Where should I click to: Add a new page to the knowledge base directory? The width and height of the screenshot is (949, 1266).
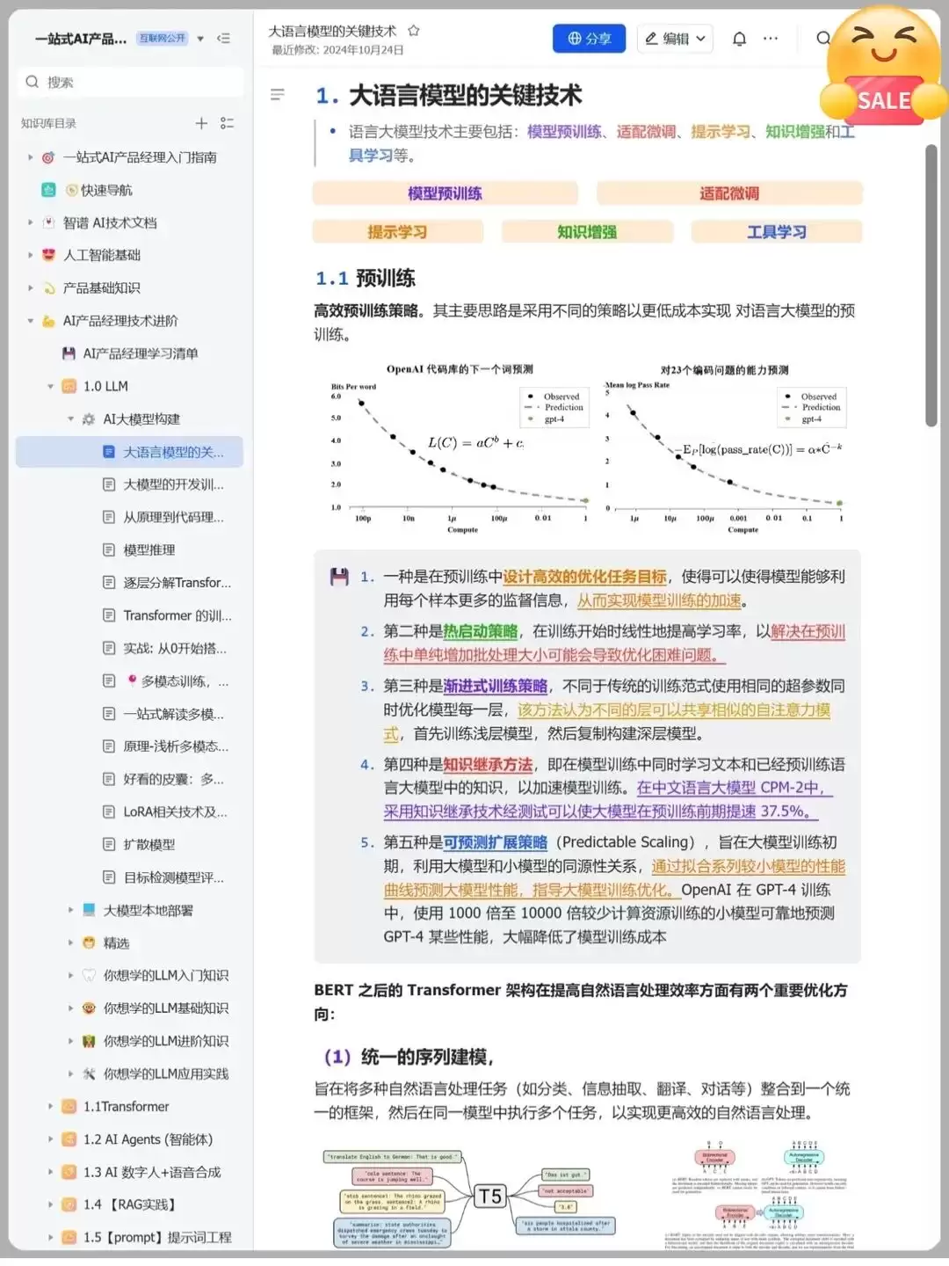tap(201, 123)
